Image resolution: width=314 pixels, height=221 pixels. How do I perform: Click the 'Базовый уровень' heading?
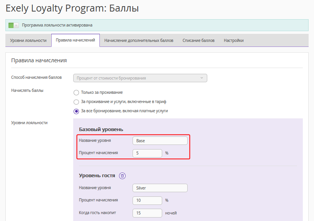coord(101,130)
